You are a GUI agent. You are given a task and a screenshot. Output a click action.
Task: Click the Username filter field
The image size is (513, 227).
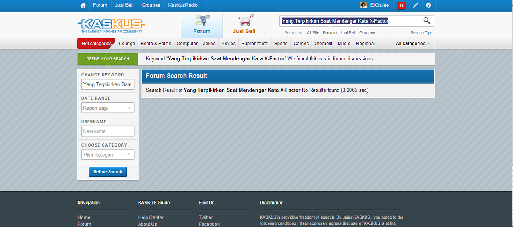(108, 131)
